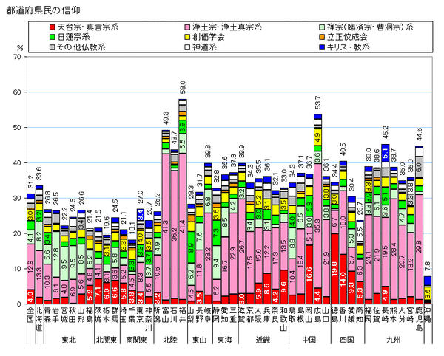444x356 pixels.
Task: Click the light green 禅宗 legend swatch
Action: (322, 27)
